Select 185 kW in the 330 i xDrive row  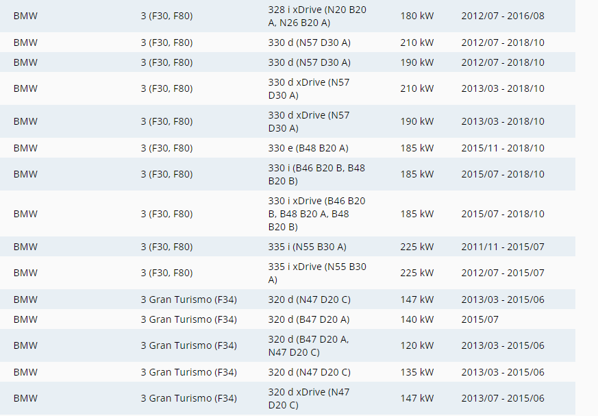pyautogui.click(x=417, y=214)
